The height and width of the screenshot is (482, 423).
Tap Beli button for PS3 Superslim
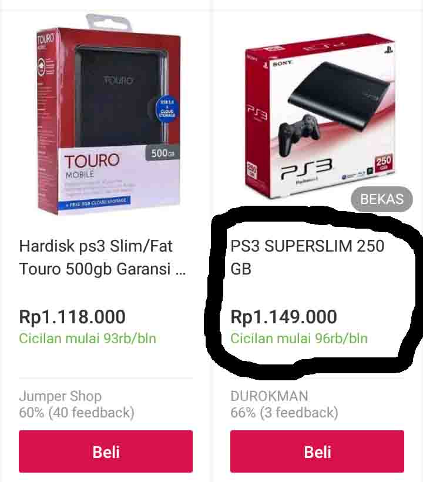[317, 451]
